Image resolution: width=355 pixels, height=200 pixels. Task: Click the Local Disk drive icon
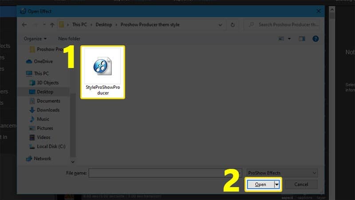pyautogui.click(x=32, y=147)
